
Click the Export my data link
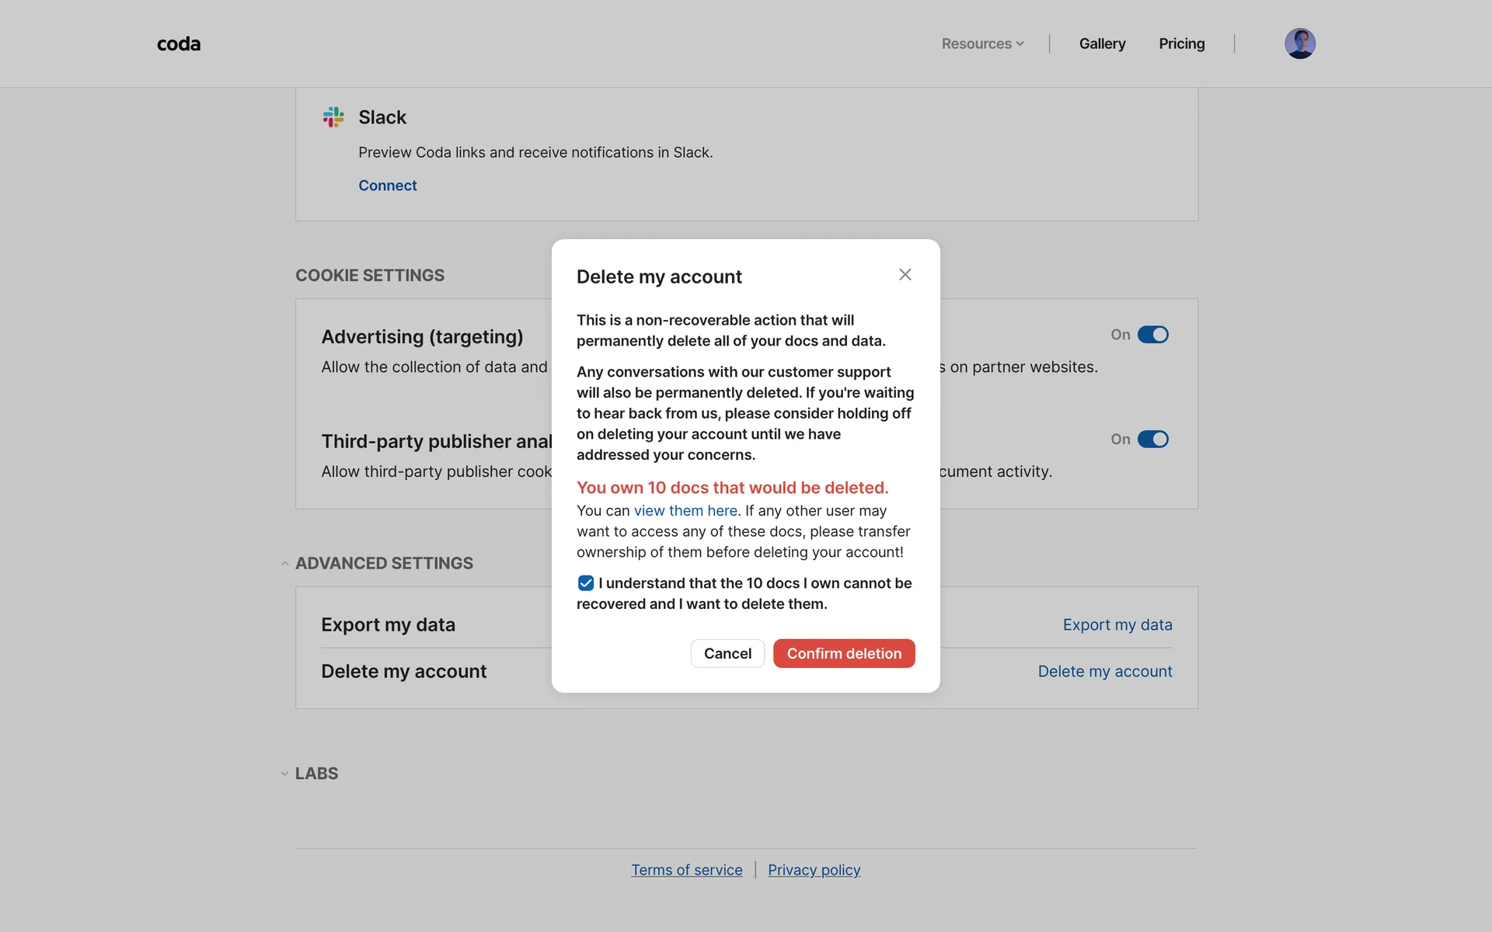tap(1117, 625)
